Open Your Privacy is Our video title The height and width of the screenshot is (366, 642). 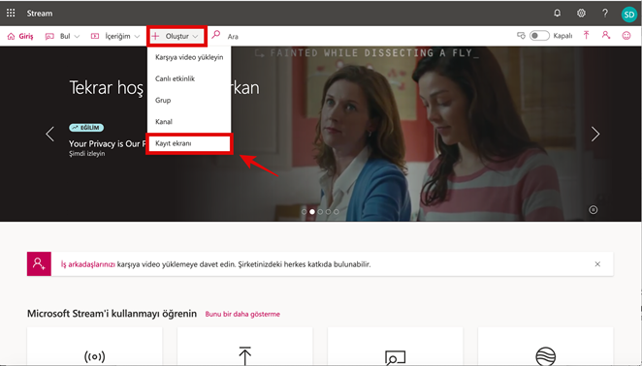108,143
